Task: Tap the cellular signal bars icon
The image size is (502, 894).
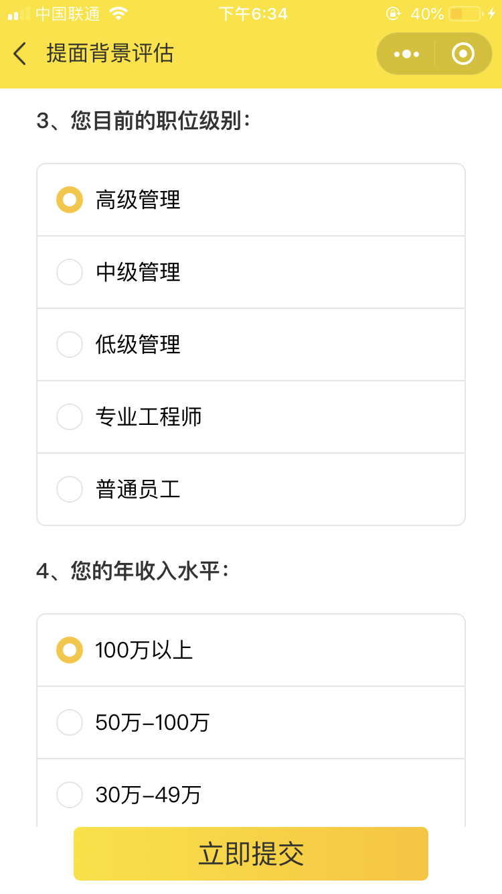Action: [19, 13]
